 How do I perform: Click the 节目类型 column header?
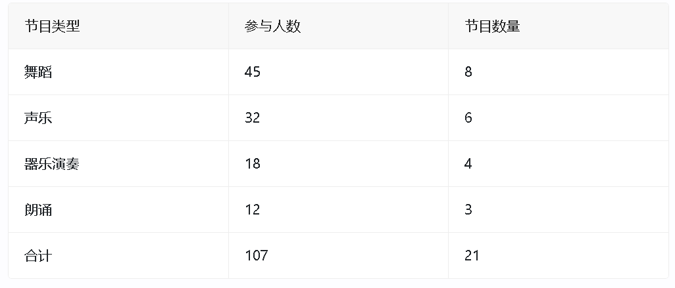click(52, 26)
